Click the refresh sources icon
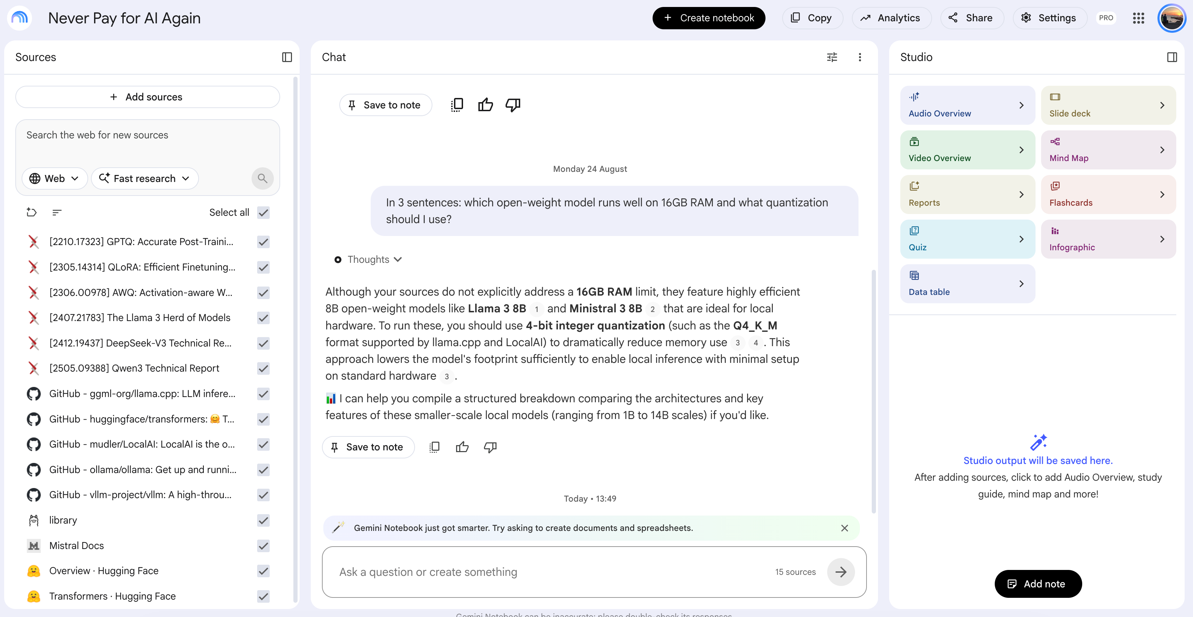The height and width of the screenshot is (617, 1193). 31,212
